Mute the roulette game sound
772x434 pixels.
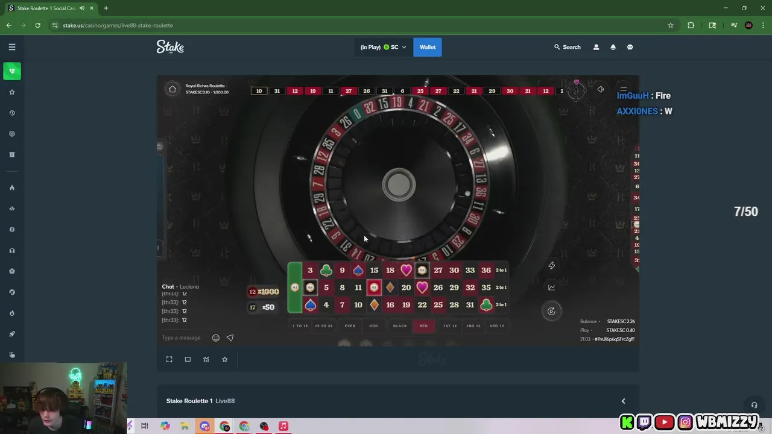(x=601, y=89)
